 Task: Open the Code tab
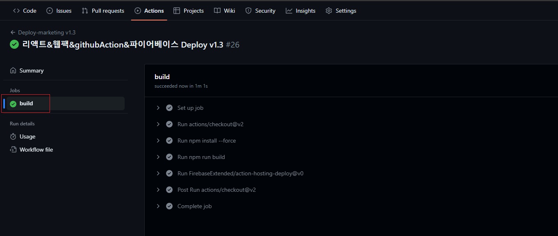[25, 11]
